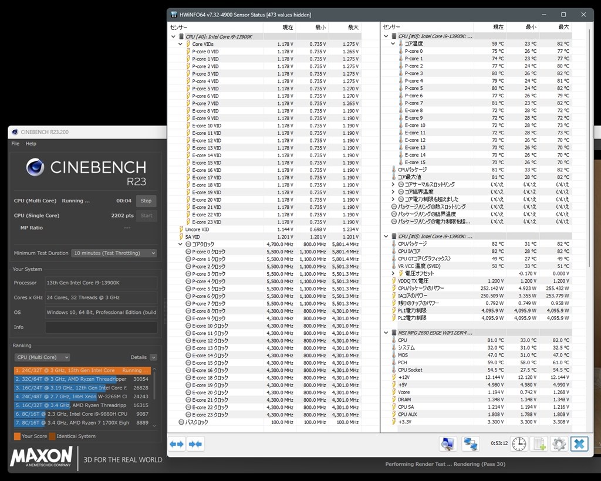Image resolution: width=601 pixels, height=481 pixels.
Task: Click scroll-down arrow of ranking list
Action: pos(154,425)
